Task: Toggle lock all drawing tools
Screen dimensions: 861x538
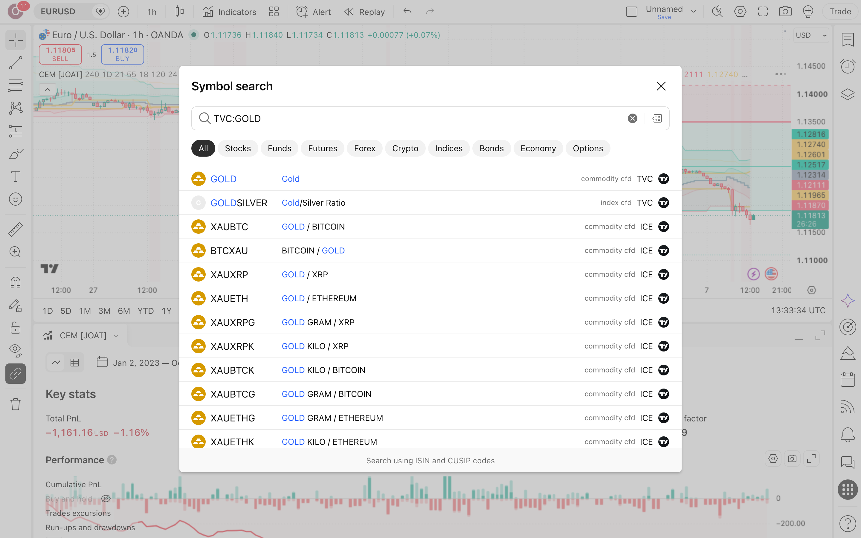Action: click(15, 328)
